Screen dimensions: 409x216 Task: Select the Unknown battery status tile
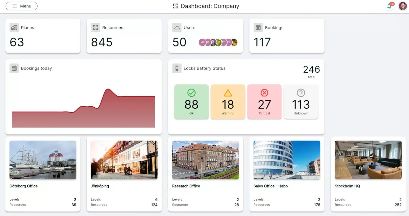pyautogui.click(x=301, y=101)
